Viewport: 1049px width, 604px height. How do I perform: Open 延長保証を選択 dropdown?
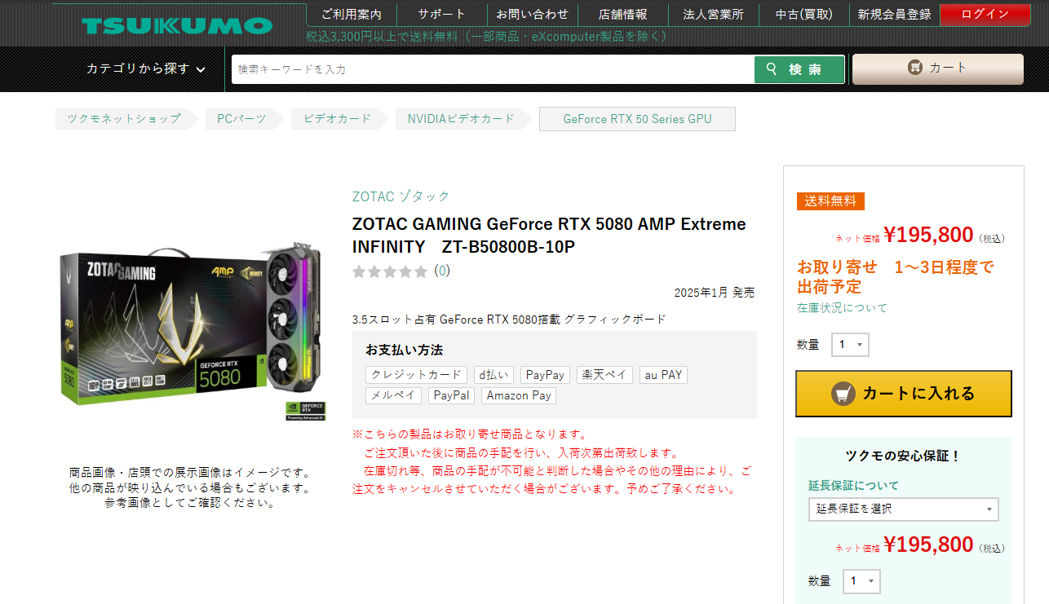coord(904,509)
